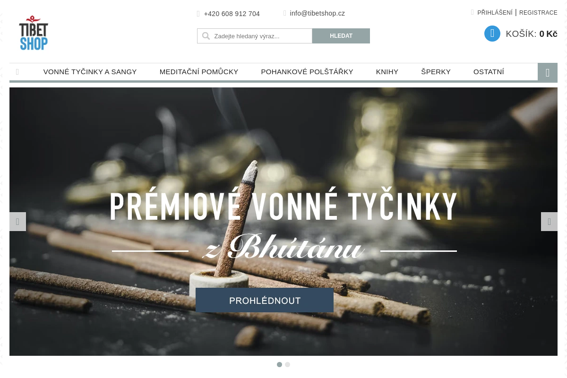Image resolution: width=567 pixels, height=378 pixels.
Task: Click the Tibet Shop logo
Action: [34, 33]
